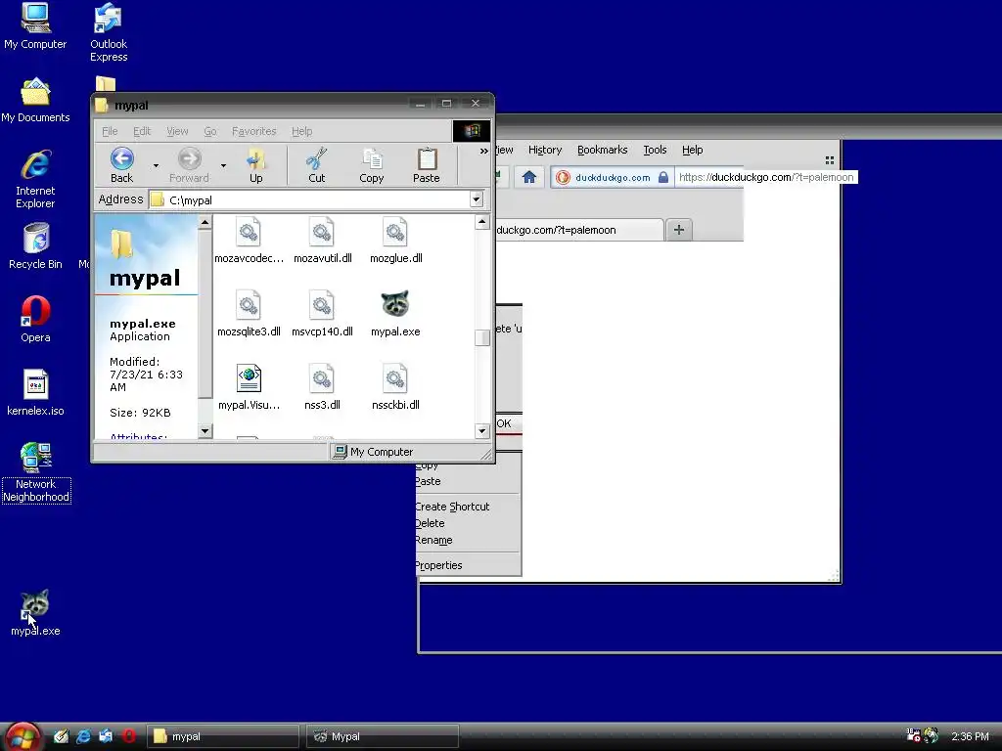The image size is (1002, 751).
Task: Open the Back button history dropdown arrow
Action: (x=156, y=165)
